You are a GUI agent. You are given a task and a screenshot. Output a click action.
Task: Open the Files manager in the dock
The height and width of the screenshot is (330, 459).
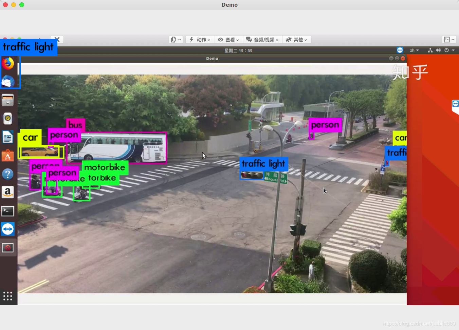click(8, 100)
